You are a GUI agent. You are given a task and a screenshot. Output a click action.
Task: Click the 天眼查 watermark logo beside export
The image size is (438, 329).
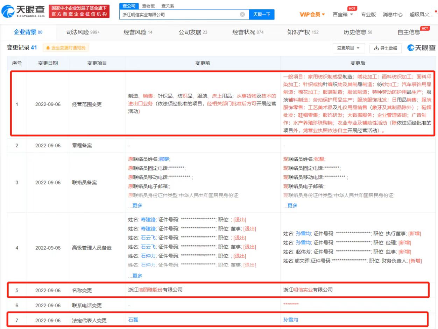click(421, 48)
